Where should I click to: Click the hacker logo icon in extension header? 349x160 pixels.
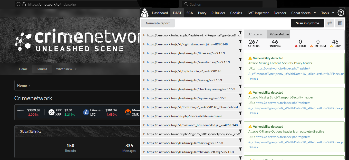pyautogui.click(x=145, y=13)
